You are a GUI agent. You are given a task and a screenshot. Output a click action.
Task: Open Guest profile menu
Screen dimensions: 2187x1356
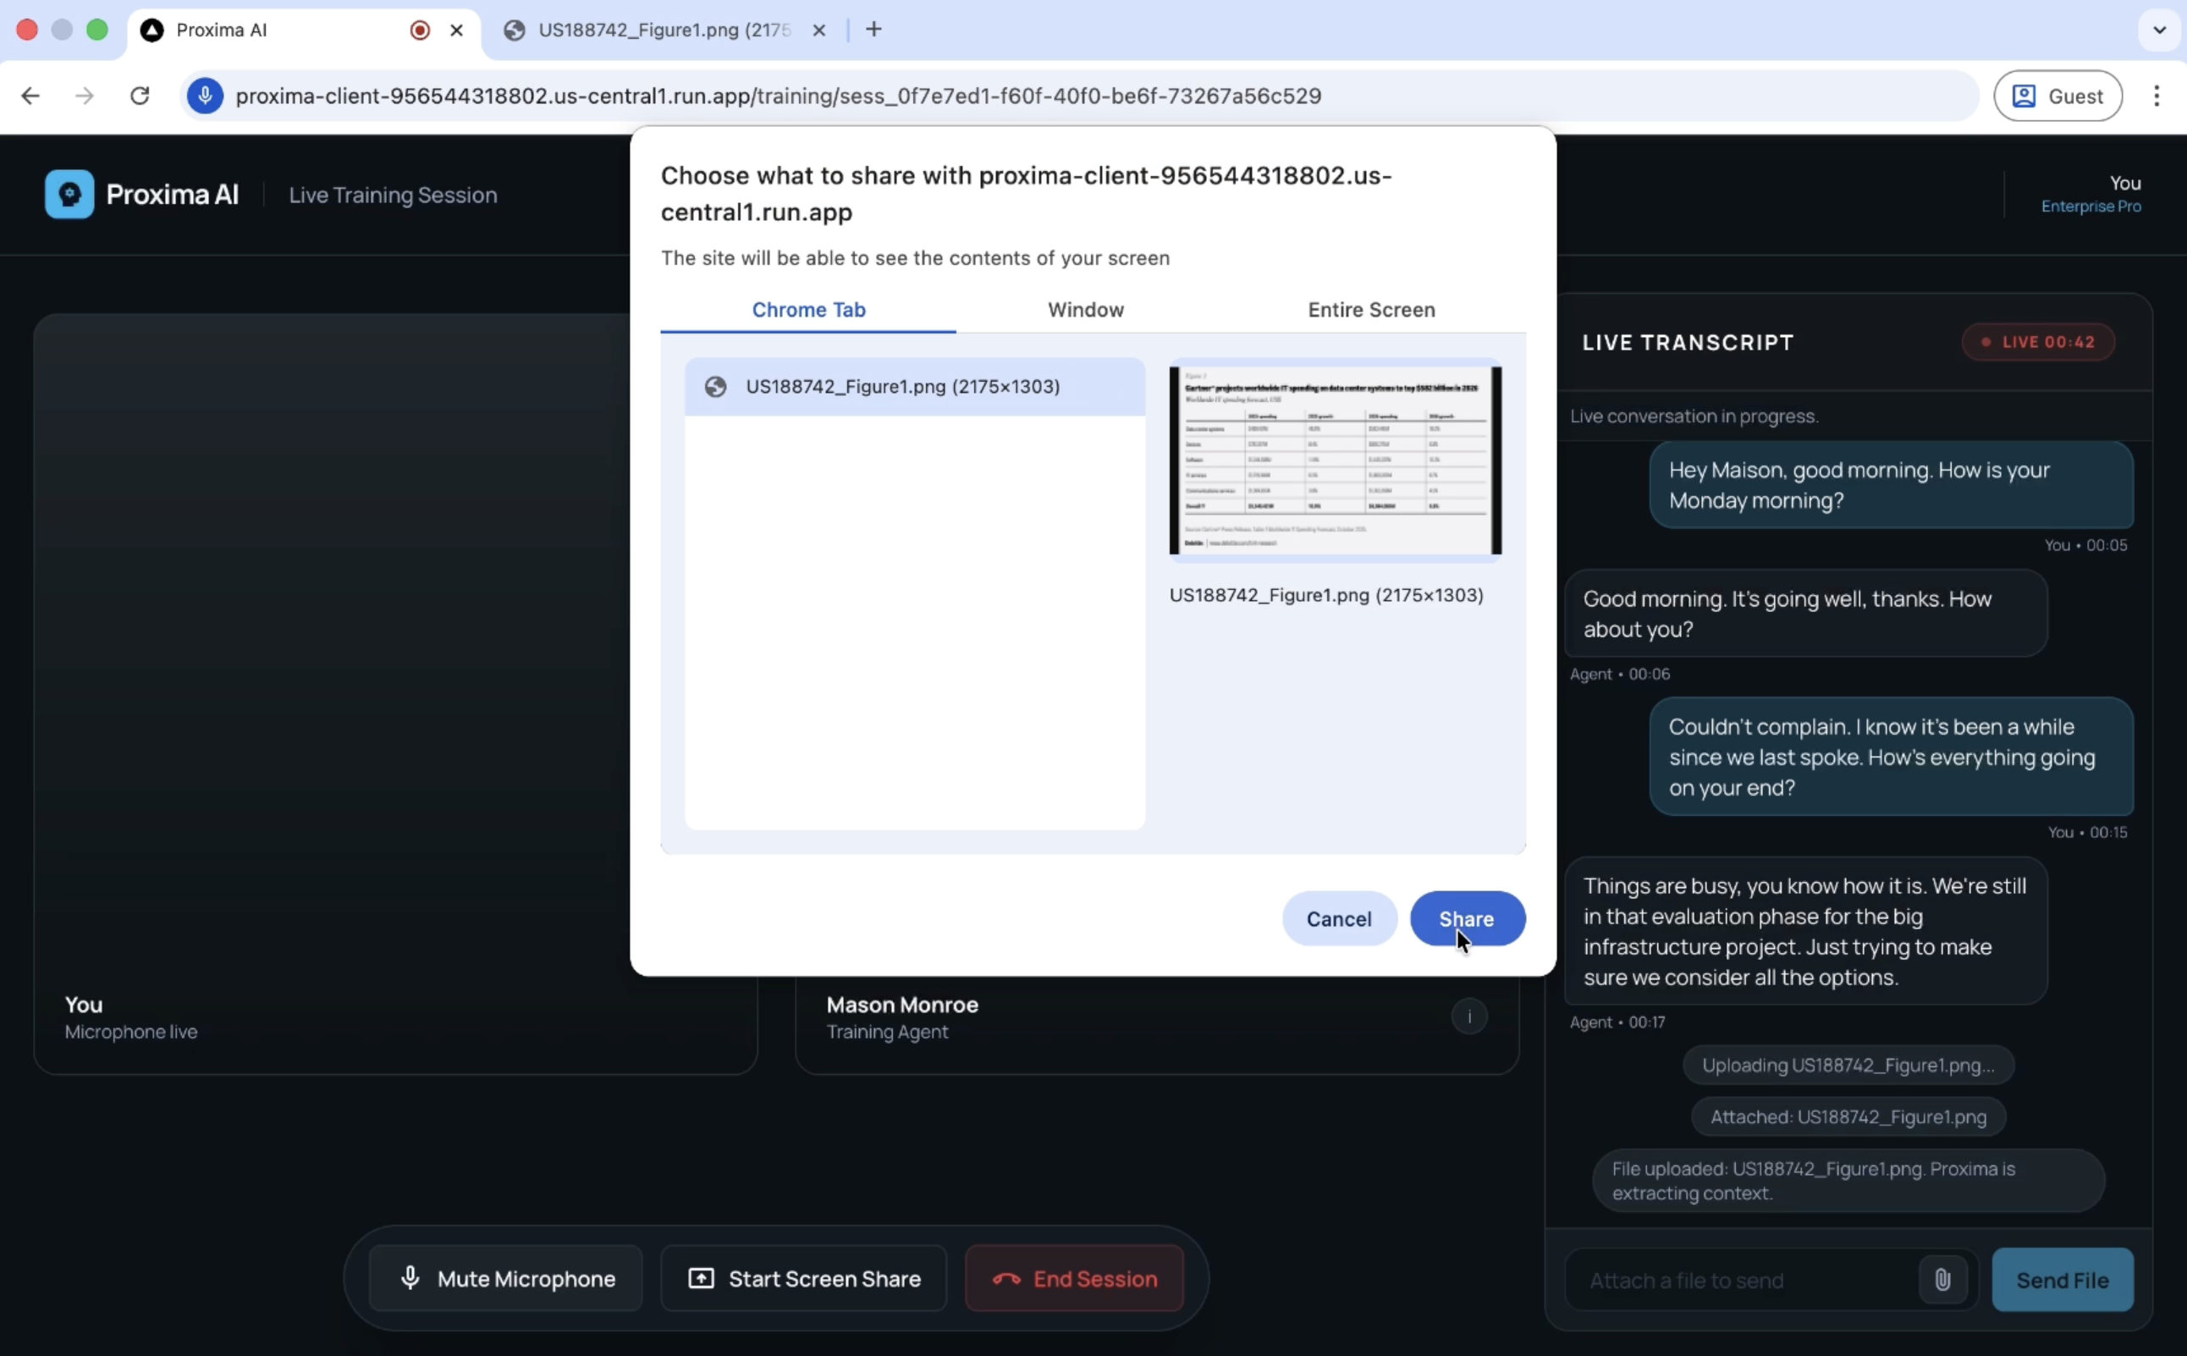tap(2057, 96)
